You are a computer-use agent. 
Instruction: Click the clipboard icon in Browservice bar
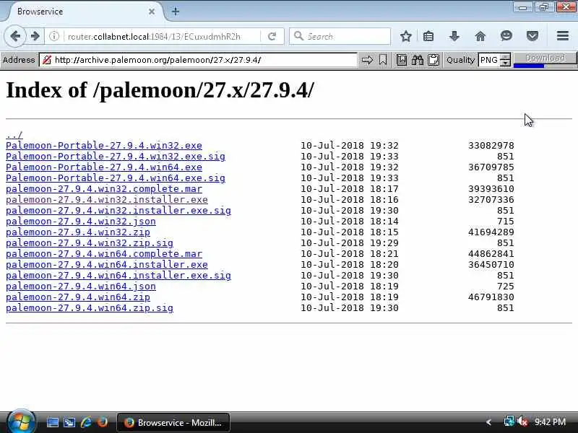pos(433,60)
